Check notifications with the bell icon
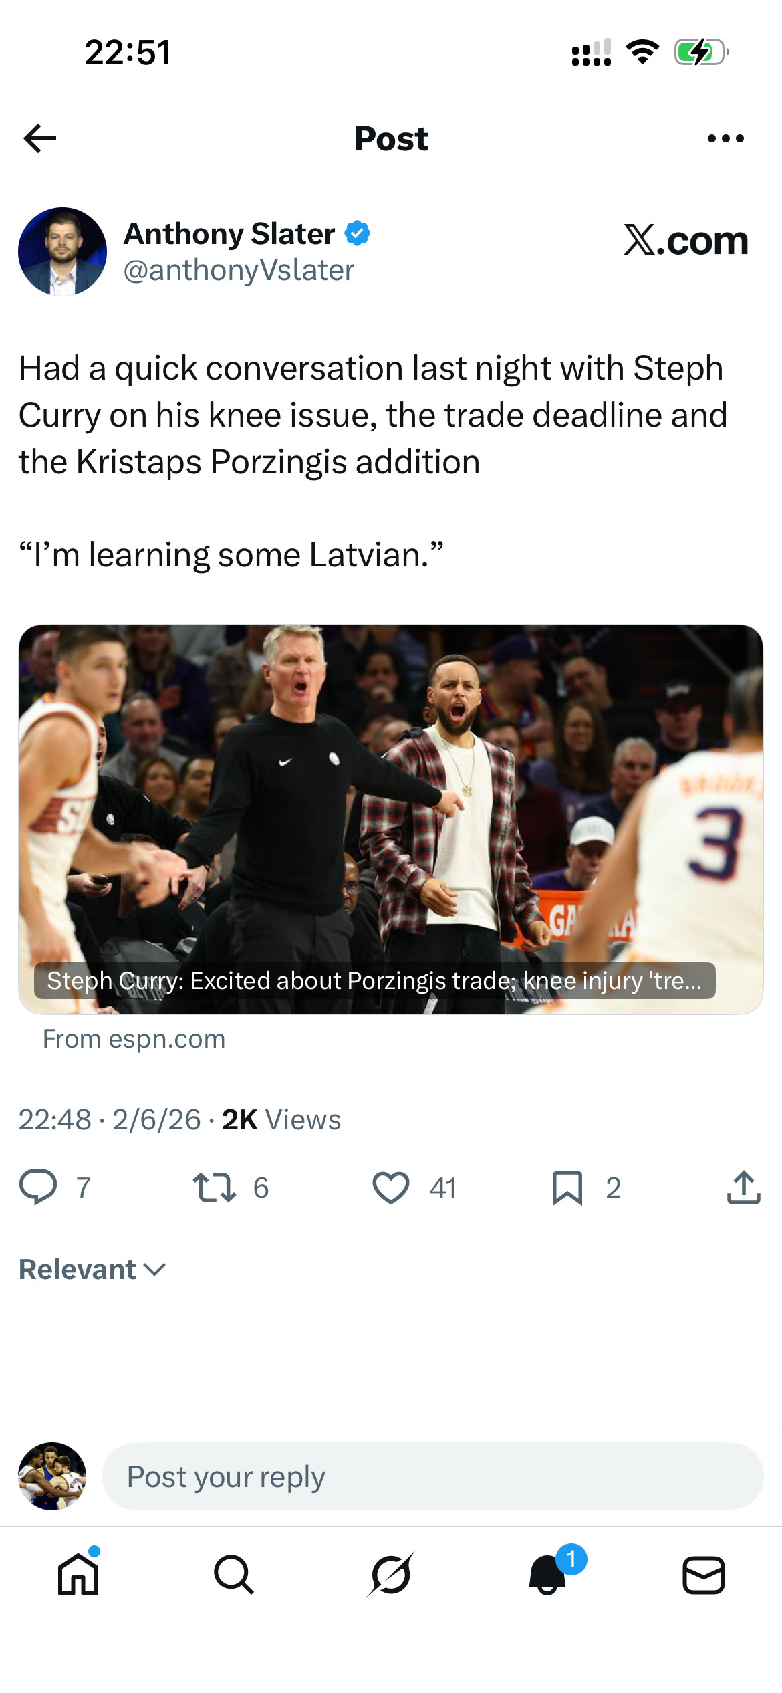782x1693 pixels. [547, 1575]
